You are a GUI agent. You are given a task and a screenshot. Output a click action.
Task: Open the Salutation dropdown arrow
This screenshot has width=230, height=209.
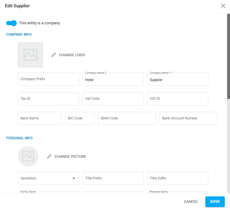click(74, 178)
